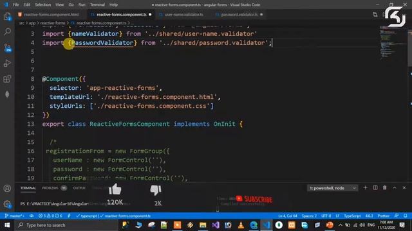This screenshot has height=231, width=412.
Task: Open the File menu
Action: coord(15,4)
